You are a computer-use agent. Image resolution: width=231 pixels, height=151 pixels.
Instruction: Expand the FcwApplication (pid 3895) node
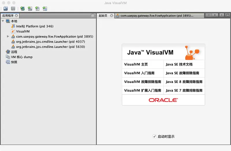coord(8,36)
